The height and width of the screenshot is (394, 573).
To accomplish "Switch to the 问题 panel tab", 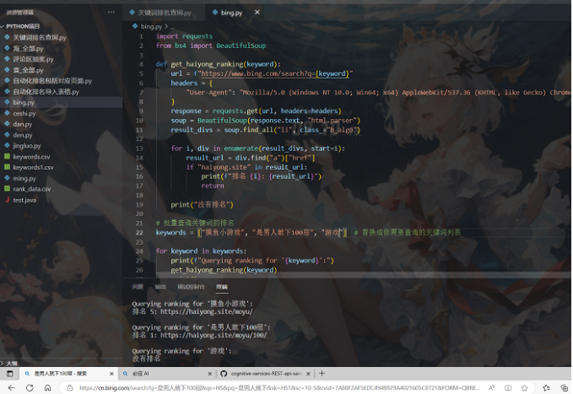I will tap(138, 287).
